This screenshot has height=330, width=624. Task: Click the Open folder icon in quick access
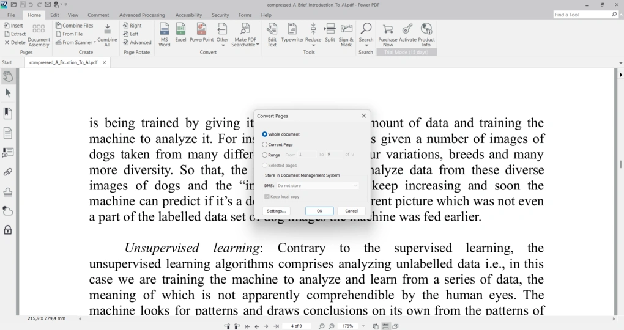[14, 5]
